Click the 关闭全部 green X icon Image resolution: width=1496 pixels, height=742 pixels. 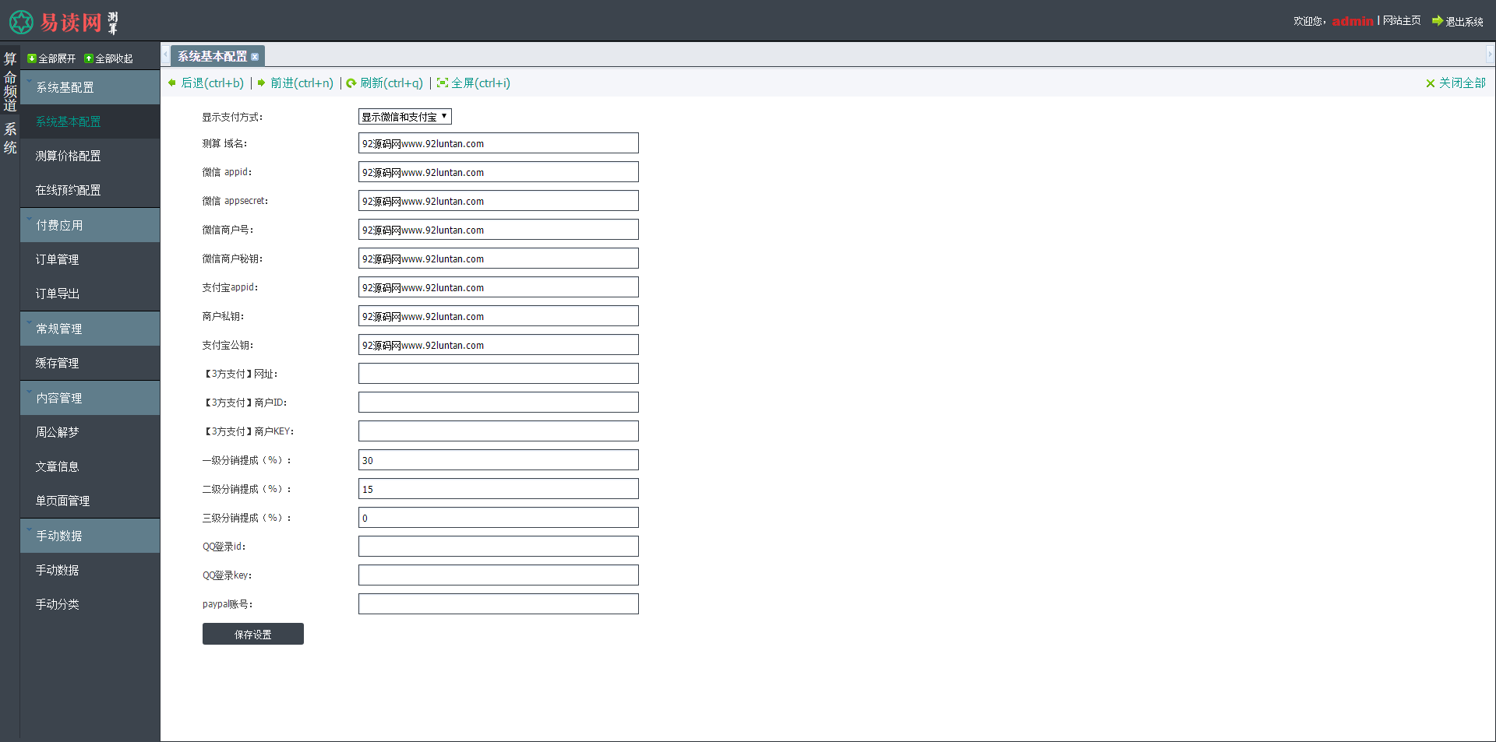pos(1431,83)
